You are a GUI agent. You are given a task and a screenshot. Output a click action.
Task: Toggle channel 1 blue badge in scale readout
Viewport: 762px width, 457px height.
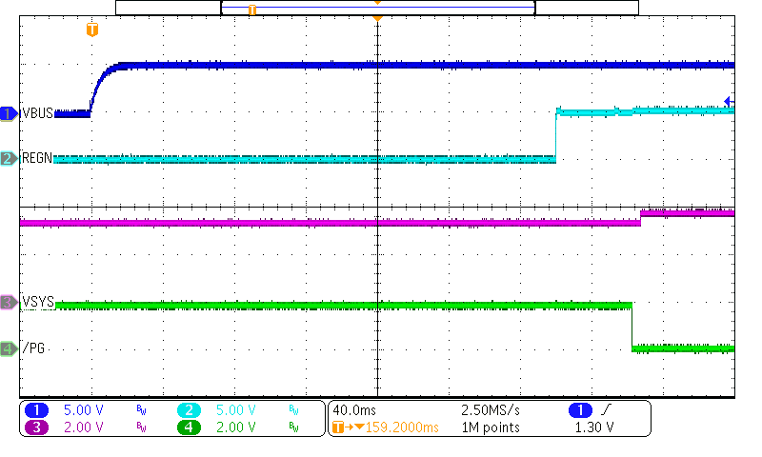pos(36,410)
